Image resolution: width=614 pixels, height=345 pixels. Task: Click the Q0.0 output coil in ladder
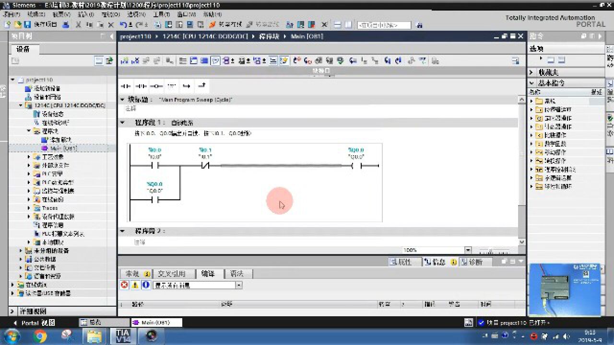[356, 166]
